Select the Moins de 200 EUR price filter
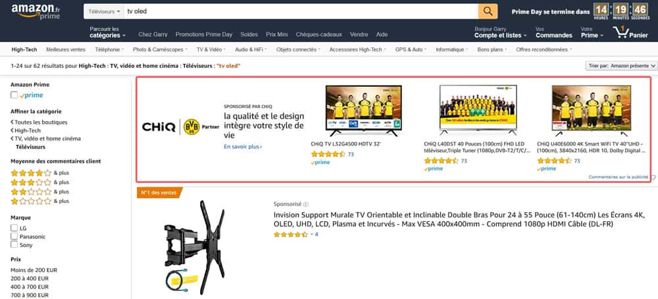658x299 pixels. 34,271
